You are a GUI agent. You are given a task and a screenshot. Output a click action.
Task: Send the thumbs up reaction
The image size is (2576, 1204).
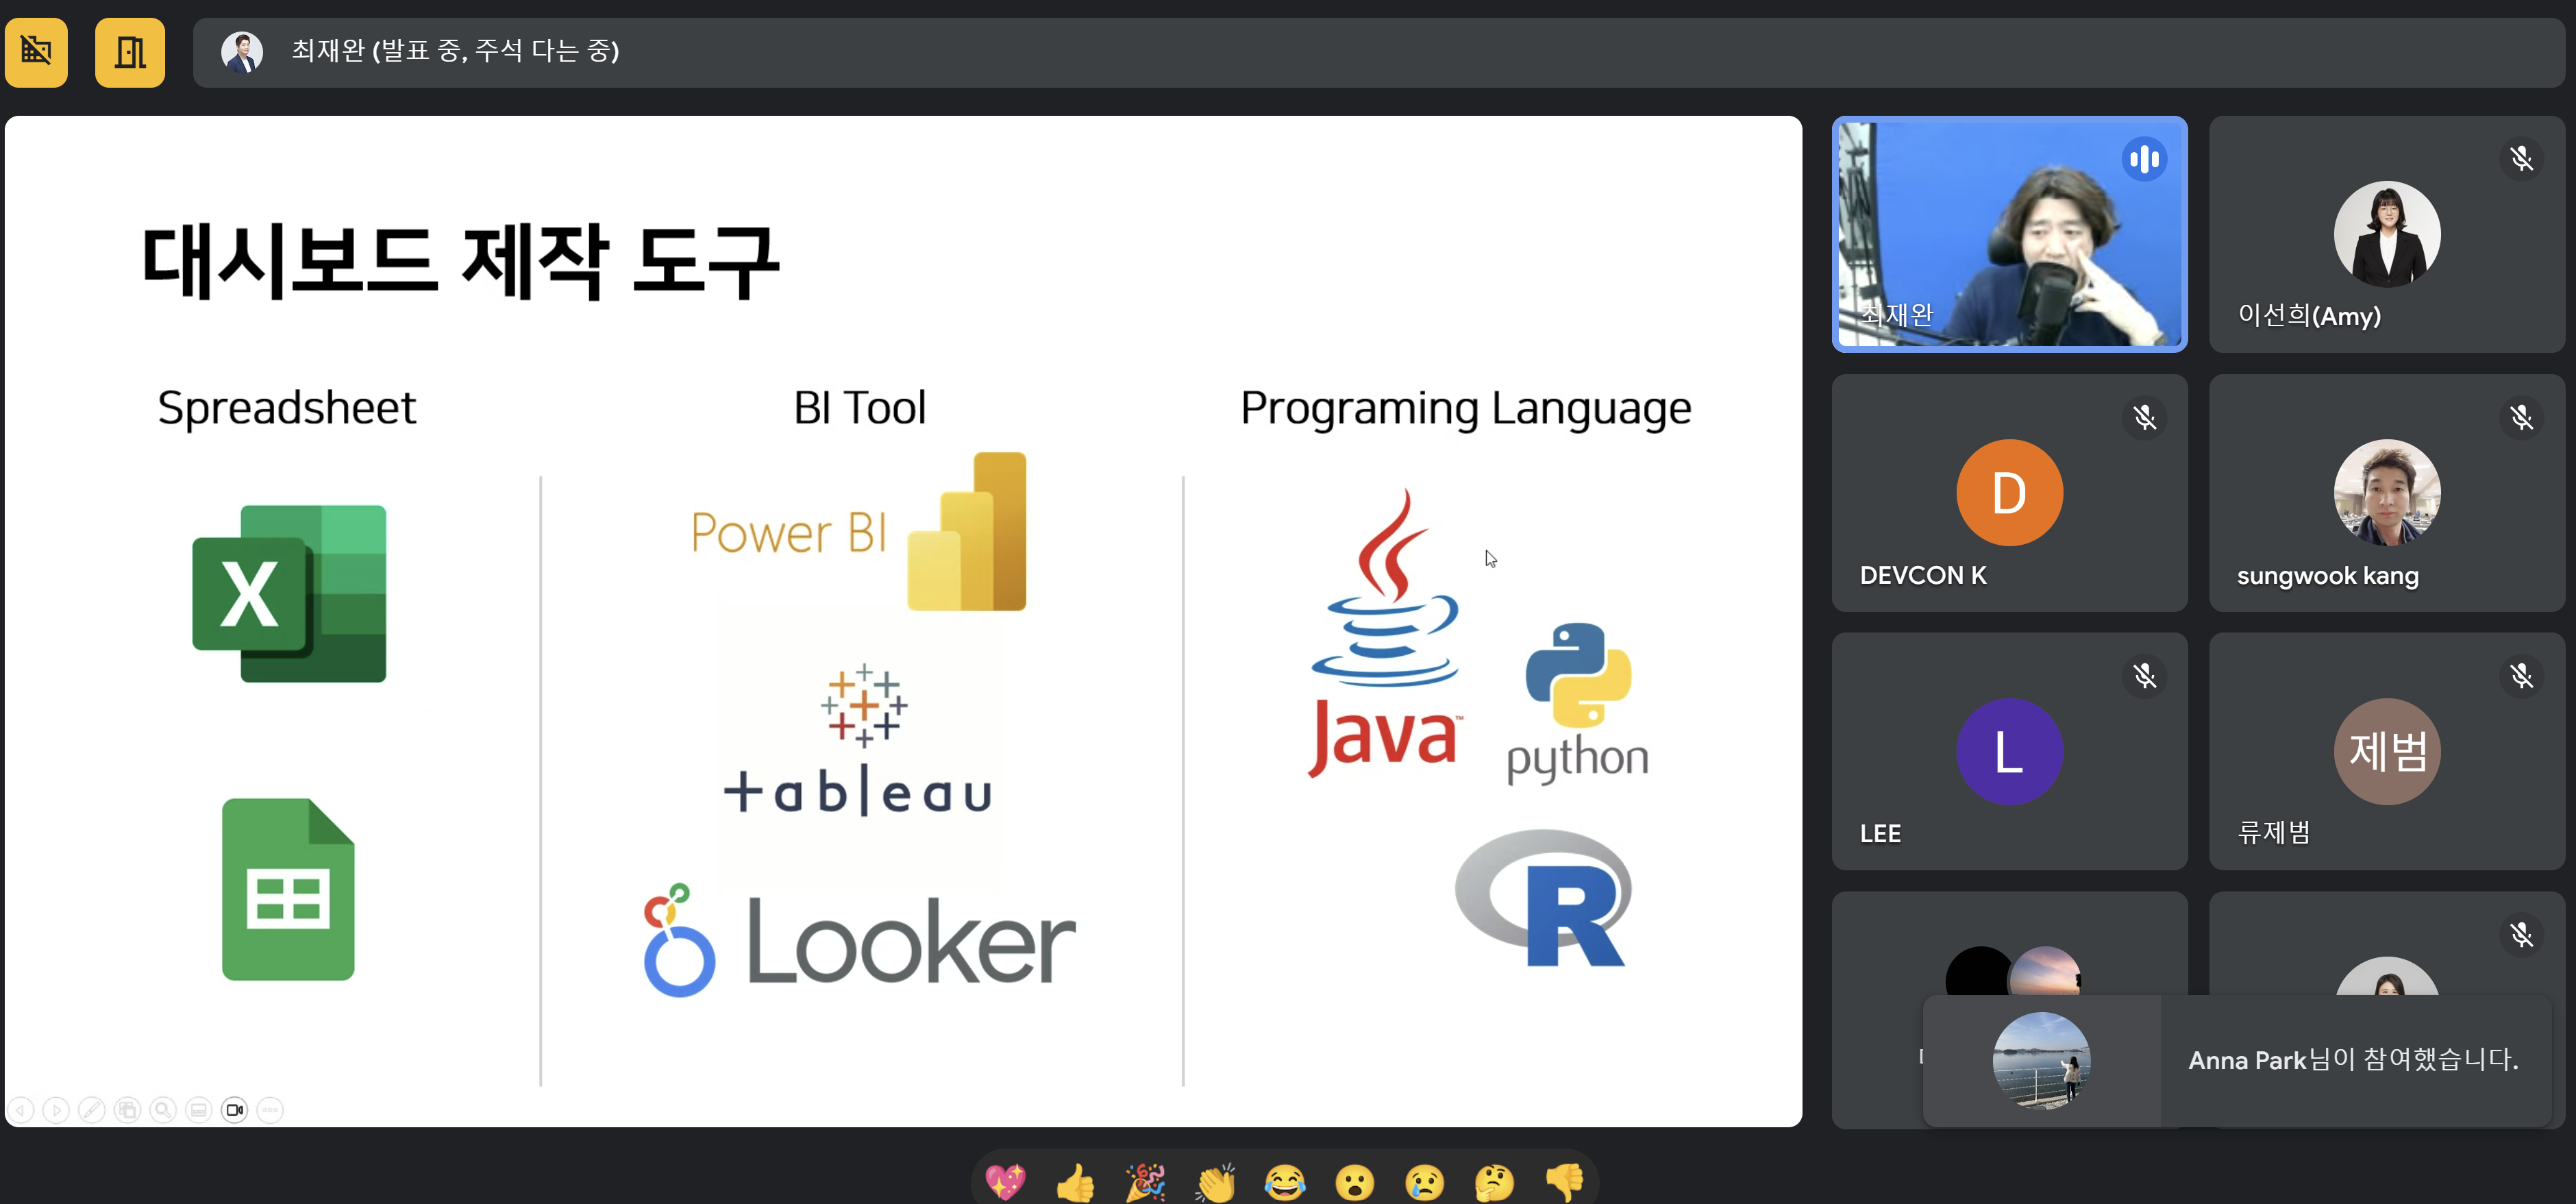(1075, 1182)
